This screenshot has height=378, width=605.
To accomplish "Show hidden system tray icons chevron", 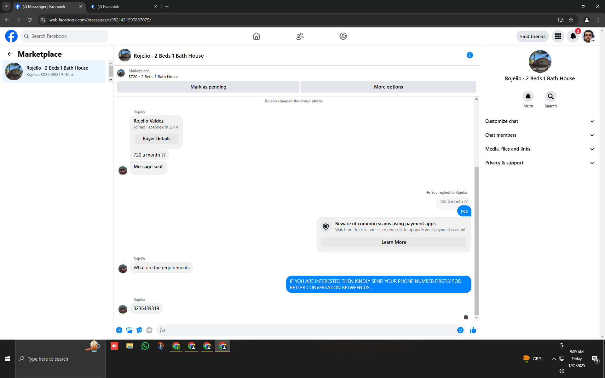I will click(554, 359).
